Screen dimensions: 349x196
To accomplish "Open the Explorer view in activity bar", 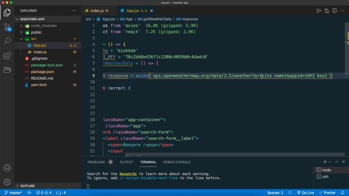I will click(x=7, y=13).
